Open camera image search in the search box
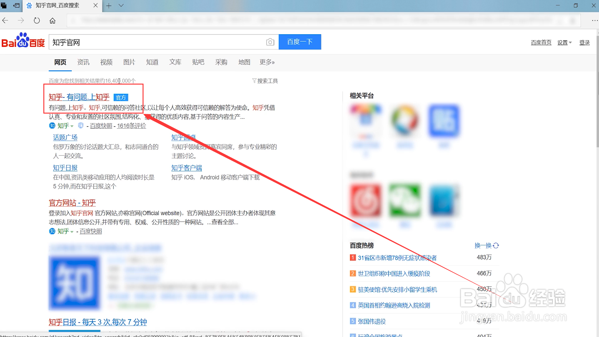 tap(270, 42)
